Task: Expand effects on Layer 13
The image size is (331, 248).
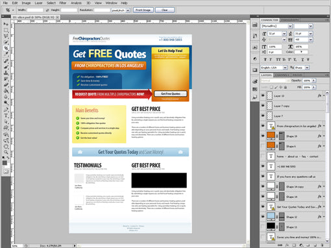Action: (x=324, y=95)
